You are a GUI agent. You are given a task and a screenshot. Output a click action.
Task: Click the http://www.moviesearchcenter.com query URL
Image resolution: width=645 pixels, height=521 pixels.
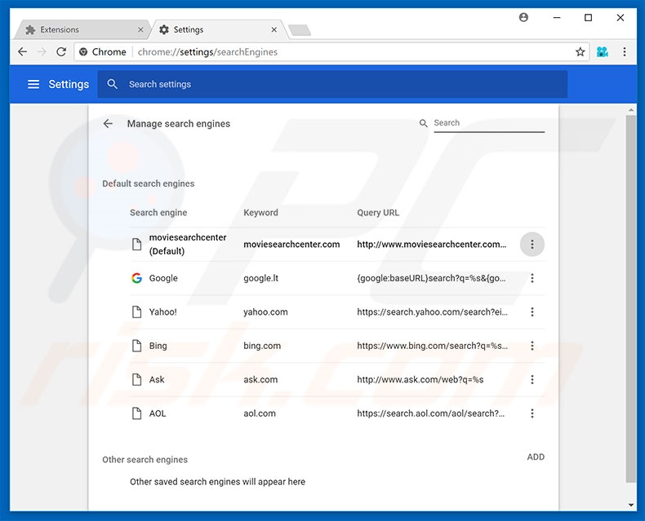432,244
